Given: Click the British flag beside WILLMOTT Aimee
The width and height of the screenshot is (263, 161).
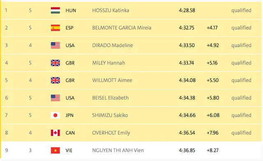Looking at the screenshot, I should (x=55, y=80).
